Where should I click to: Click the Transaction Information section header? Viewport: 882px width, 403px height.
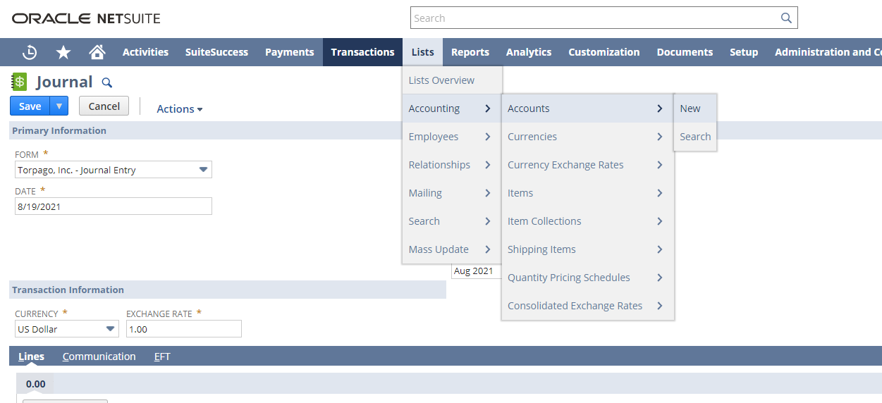pyautogui.click(x=68, y=290)
